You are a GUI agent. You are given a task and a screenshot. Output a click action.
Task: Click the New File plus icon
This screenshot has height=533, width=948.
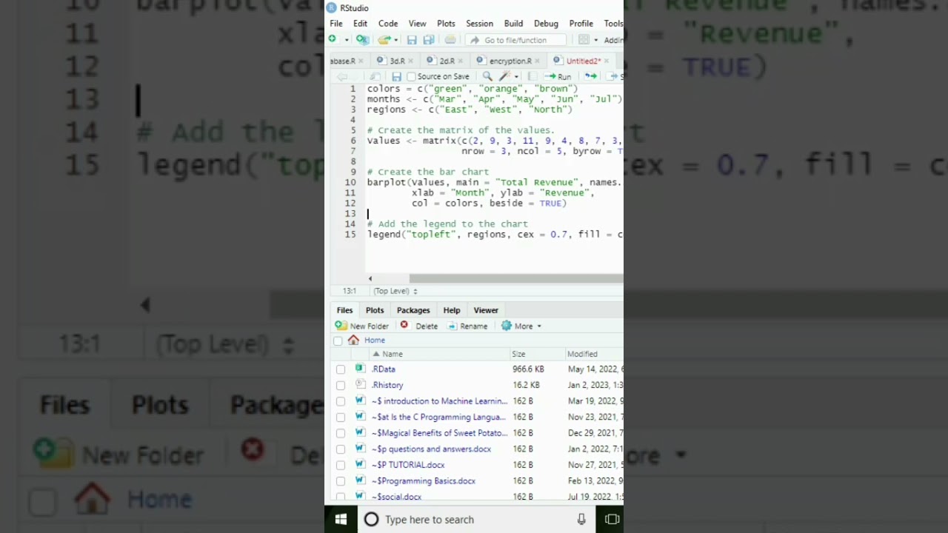point(333,39)
